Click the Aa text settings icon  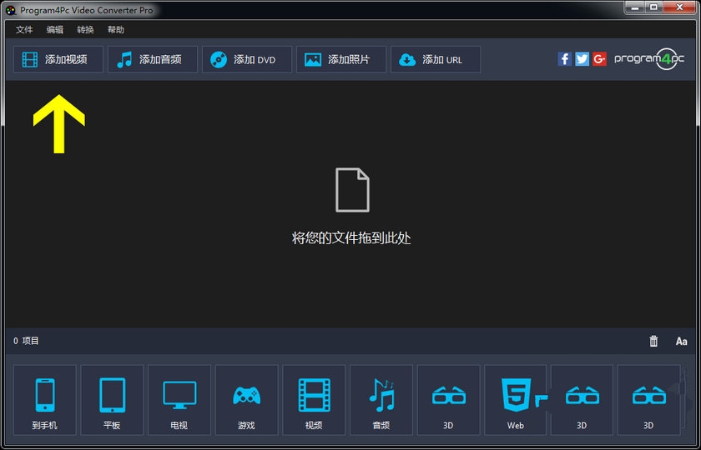click(681, 342)
